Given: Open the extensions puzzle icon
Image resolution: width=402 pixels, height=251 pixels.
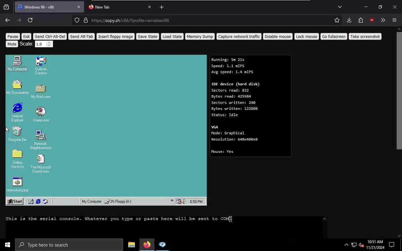Looking at the screenshot, I should tap(361, 20).
